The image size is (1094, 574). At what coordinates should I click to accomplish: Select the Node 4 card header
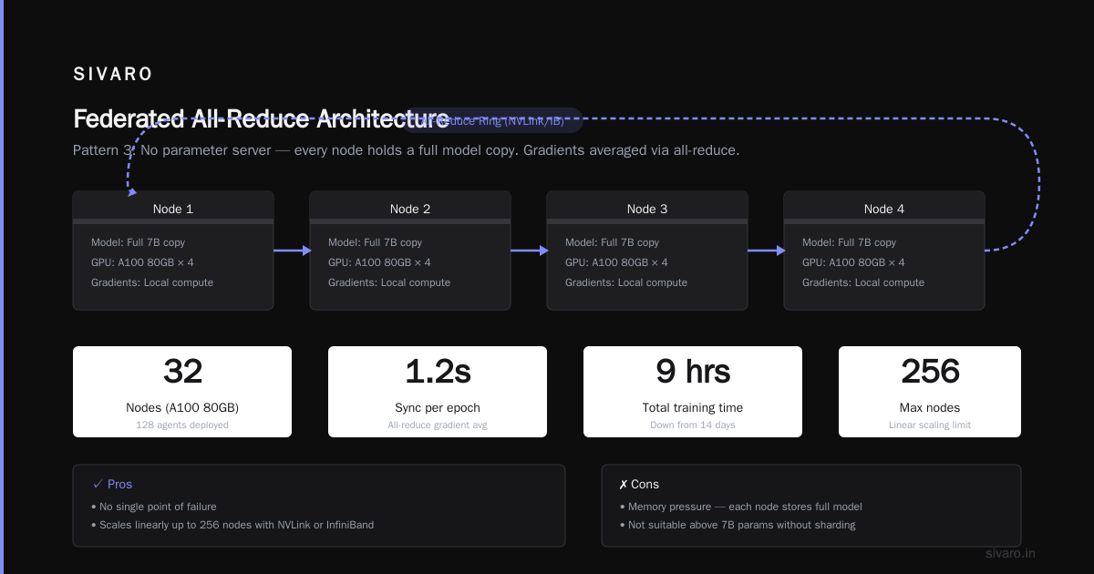coord(884,209)
